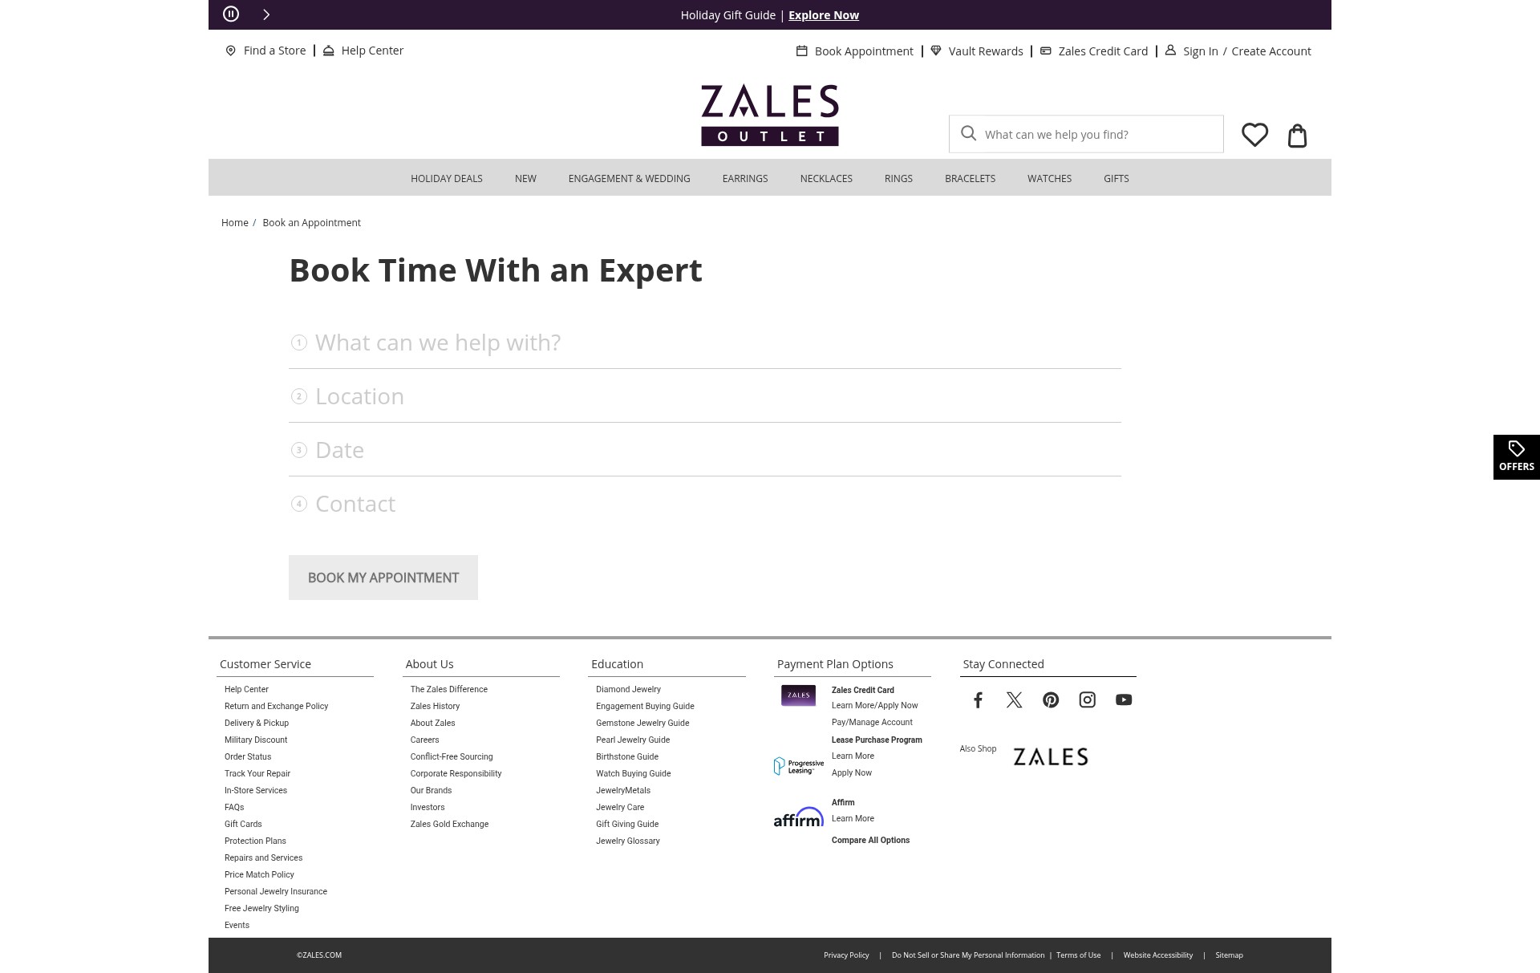Visit the Zales Facebook page
The image size is (1540, 973).
tap(978, 700)
